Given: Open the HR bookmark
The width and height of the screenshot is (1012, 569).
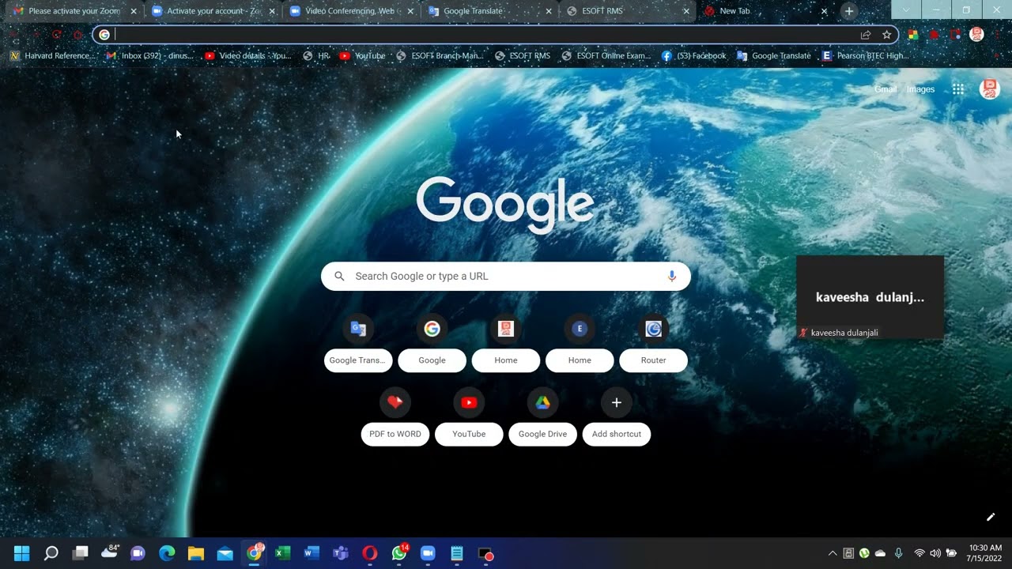Looking at the screenshot, I should coord(317,56).
